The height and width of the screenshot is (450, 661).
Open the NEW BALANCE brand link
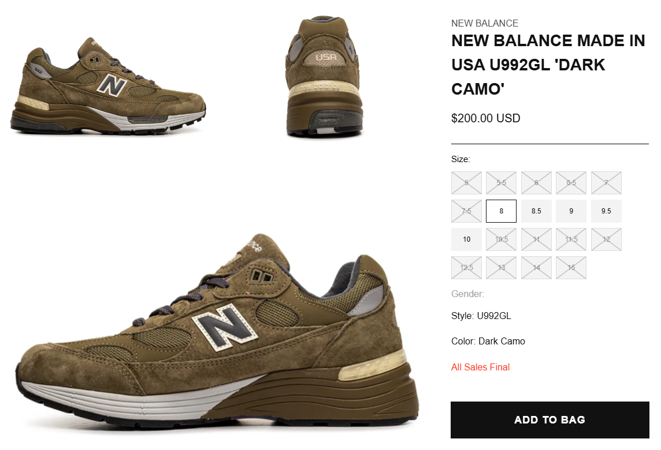pyautogui.click(x=484, y=23)
